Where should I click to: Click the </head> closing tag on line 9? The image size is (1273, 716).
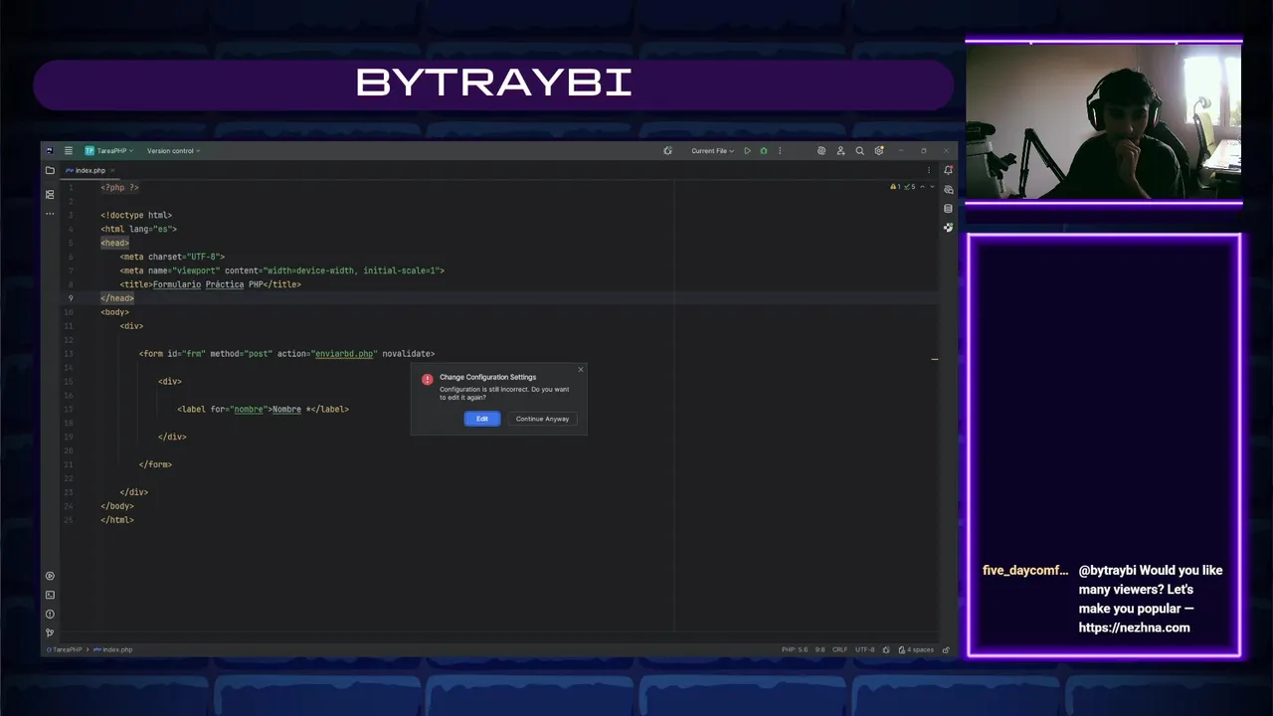pos(116,298)
